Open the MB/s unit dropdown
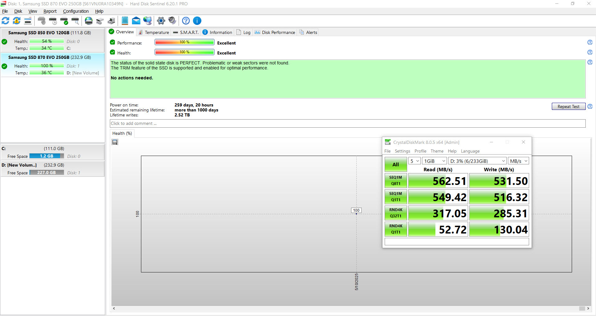Viewport: 596px width, 316px height. tap(519, 161)
